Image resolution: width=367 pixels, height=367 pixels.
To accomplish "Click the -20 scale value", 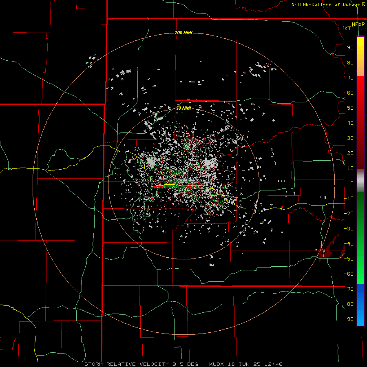I will (x=349, y=214).
